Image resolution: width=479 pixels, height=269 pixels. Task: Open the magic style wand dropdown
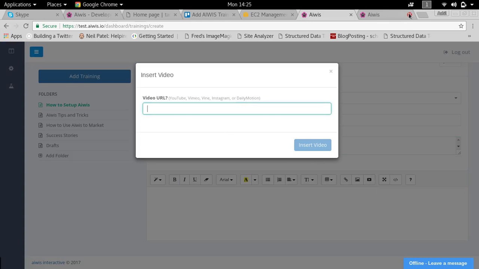click(158, 180)
